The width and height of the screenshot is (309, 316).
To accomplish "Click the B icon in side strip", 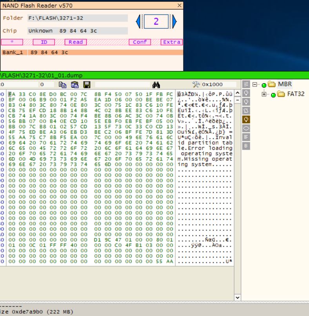I will [247, 145].
